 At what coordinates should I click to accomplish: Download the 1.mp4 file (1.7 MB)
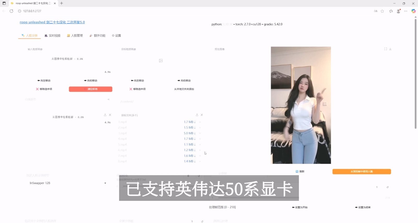coord(190,122)
